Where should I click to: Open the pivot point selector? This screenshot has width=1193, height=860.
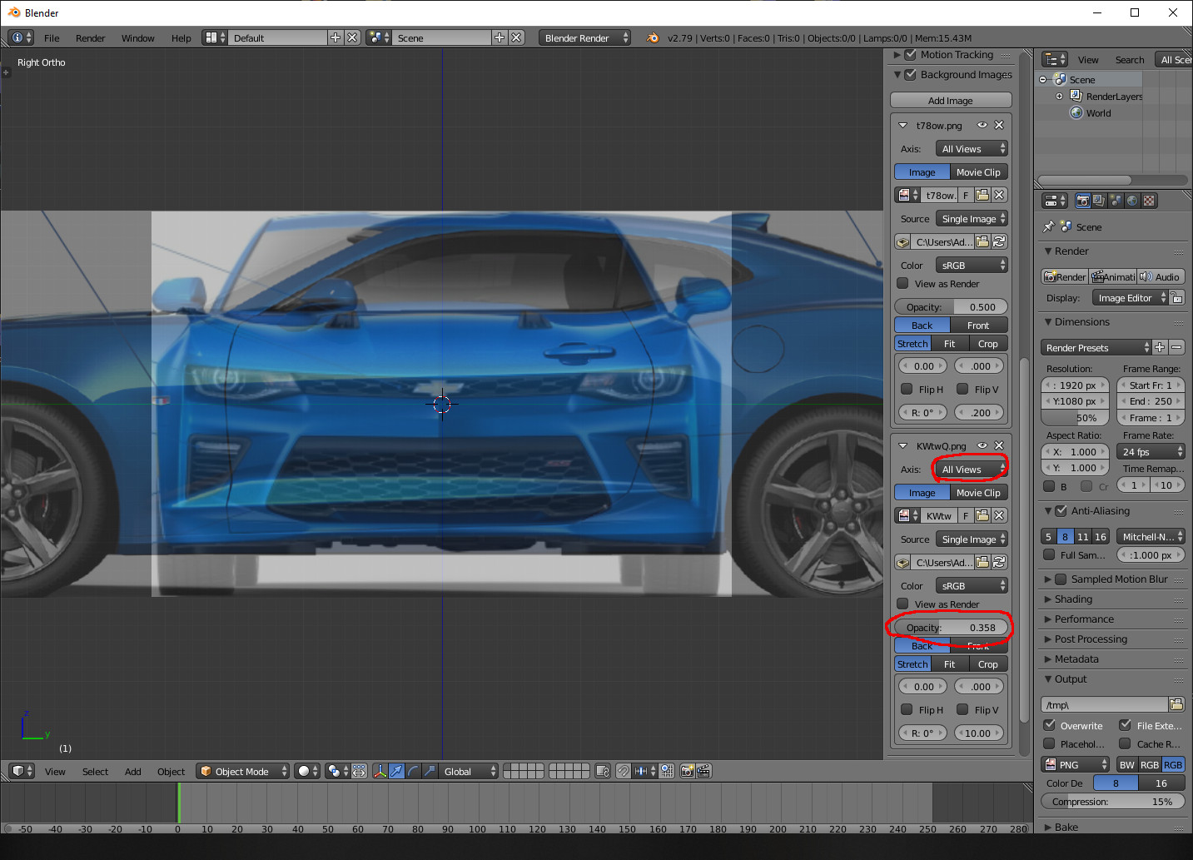[337, 771]
